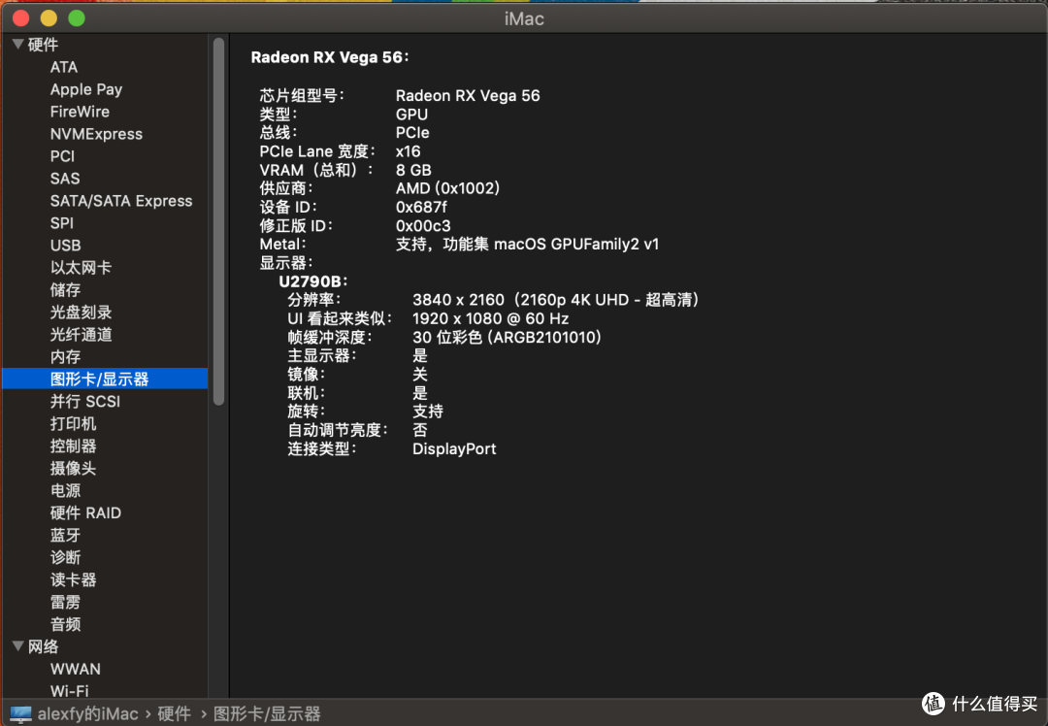Viewport: 1048px width, 726px height.
Task: Select SPI in the sidebar
Action: click(61, 222)
